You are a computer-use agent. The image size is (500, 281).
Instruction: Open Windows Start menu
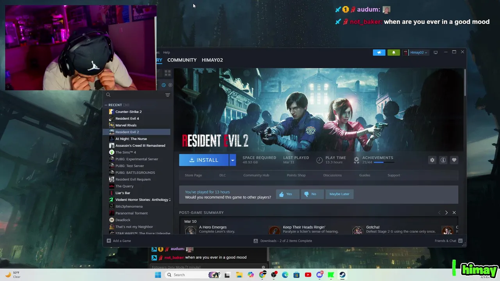(158, 275)
